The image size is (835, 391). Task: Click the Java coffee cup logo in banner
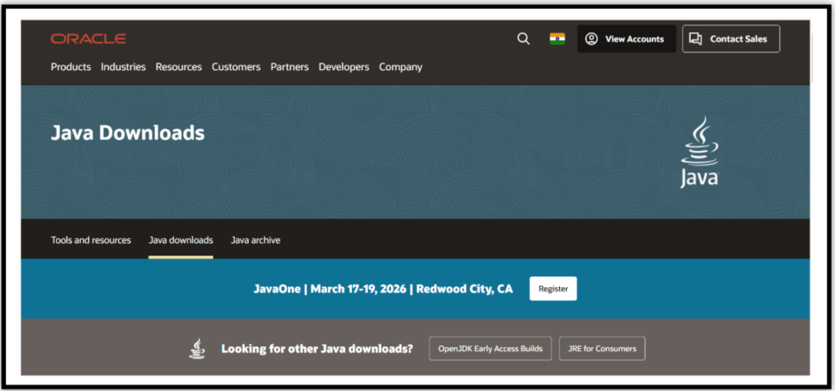[699, 152]
